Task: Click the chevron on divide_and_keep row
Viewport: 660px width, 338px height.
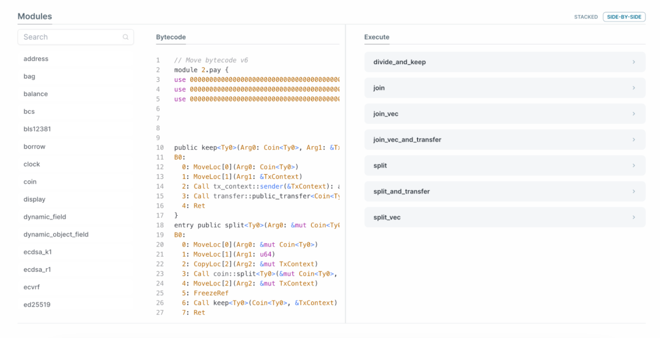Action: click(634, 62)
